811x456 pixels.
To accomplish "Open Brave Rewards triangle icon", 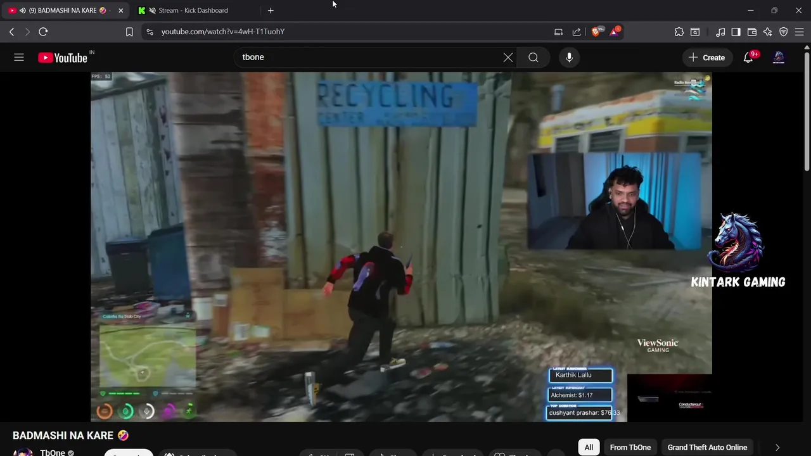I will click(615, 31).
